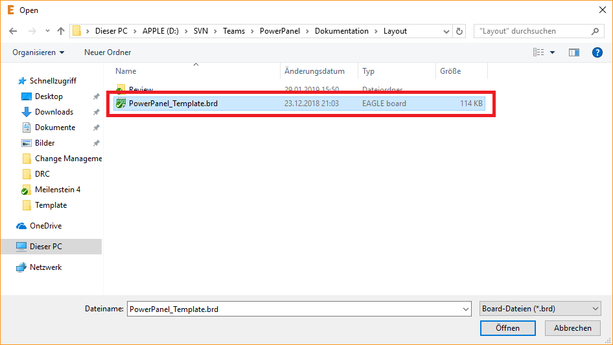Viewport: 613px width, 345px height.
Task: Sort by the Änderungsdatum column header
Action: pos(314,71)
